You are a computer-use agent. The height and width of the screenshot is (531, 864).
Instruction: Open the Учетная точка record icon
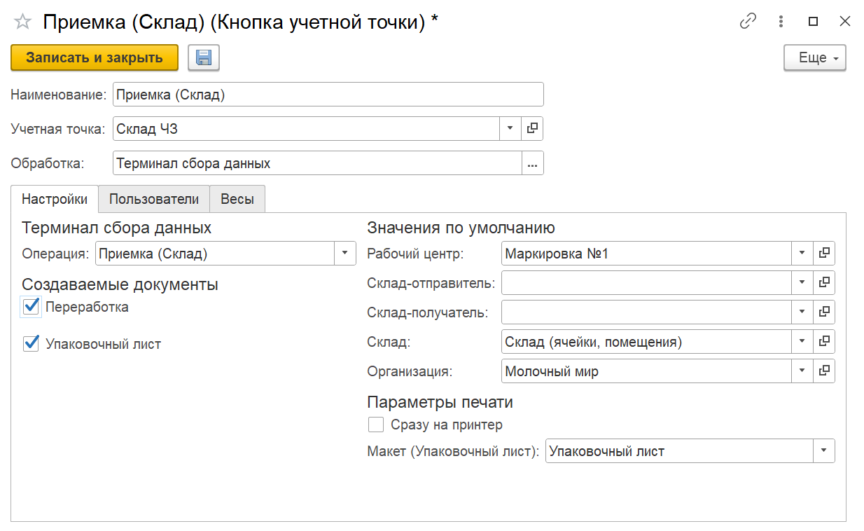point(532,128)
